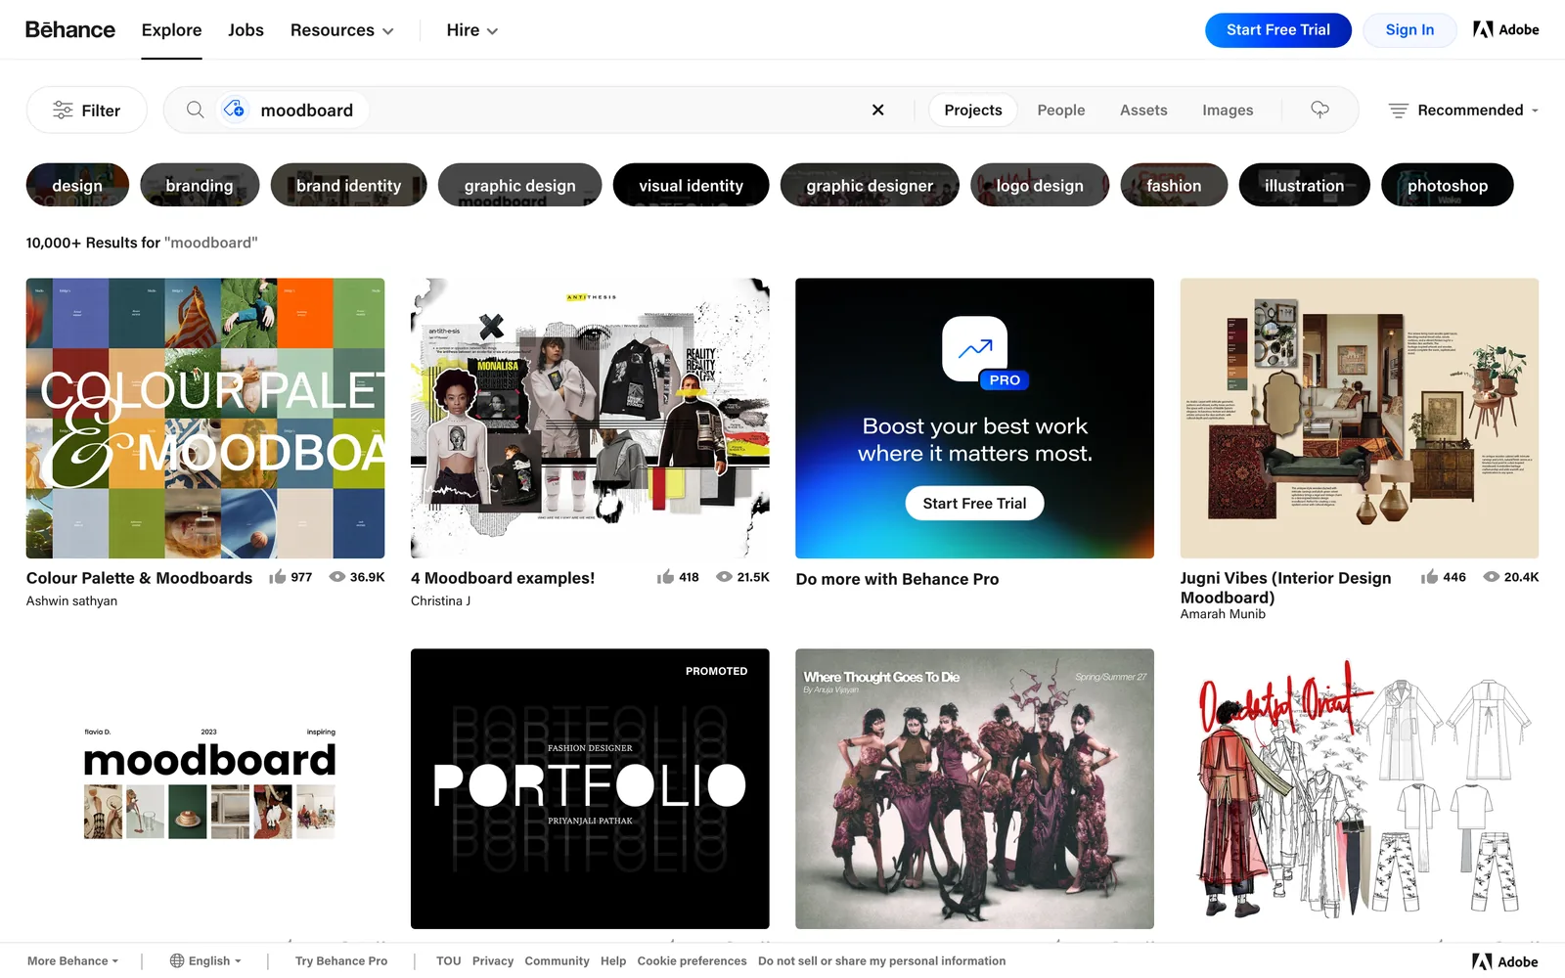
Task: Select the visual identity tag chip
Action: coord(691,185)
